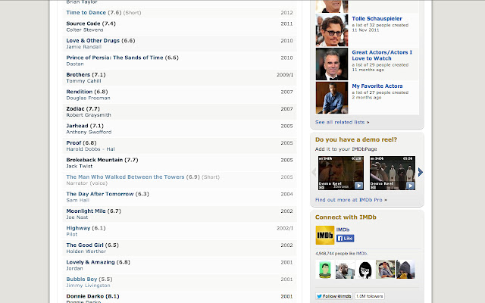Click character name Robert Graysmith

coord(89,115)
